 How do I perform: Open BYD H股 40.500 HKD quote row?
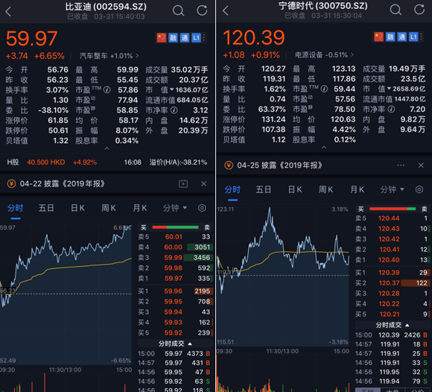[x=107, y=162]
